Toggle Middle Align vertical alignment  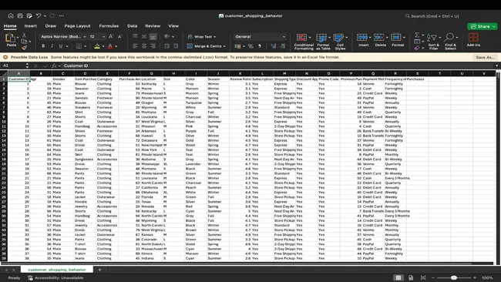coord(144,37)
